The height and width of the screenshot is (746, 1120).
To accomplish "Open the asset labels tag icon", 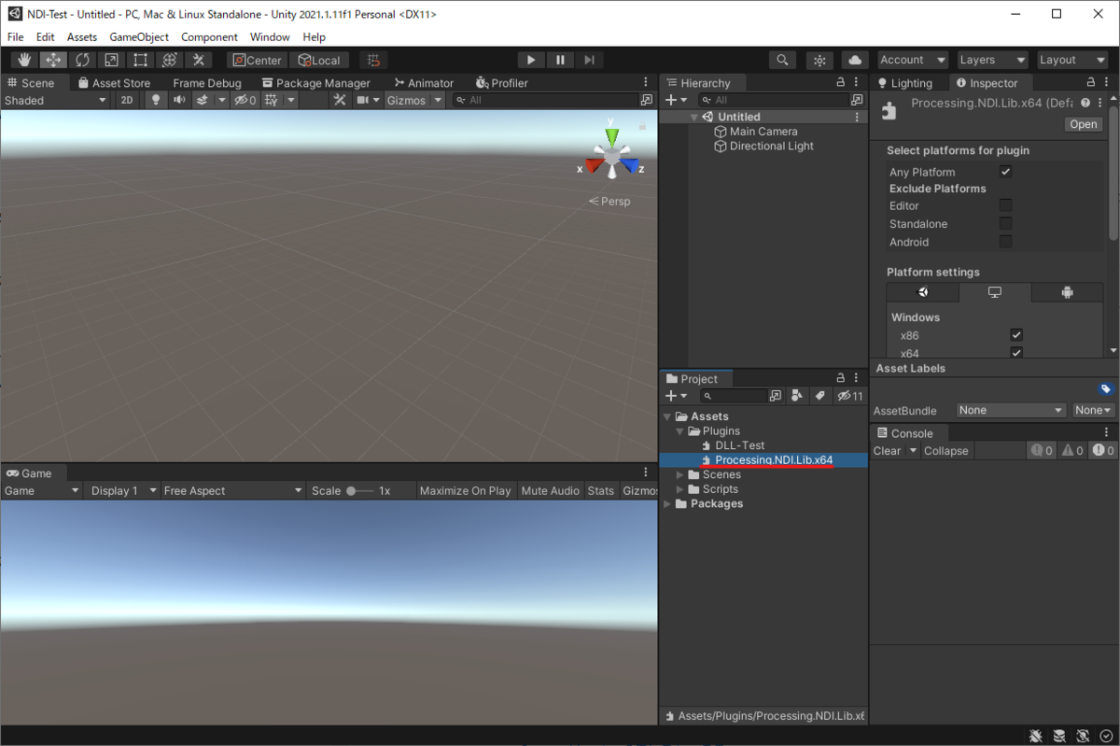I will coord(1105,389).
